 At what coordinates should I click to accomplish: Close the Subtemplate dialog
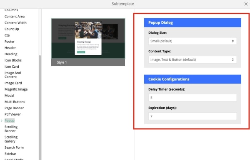coord(246,4)
